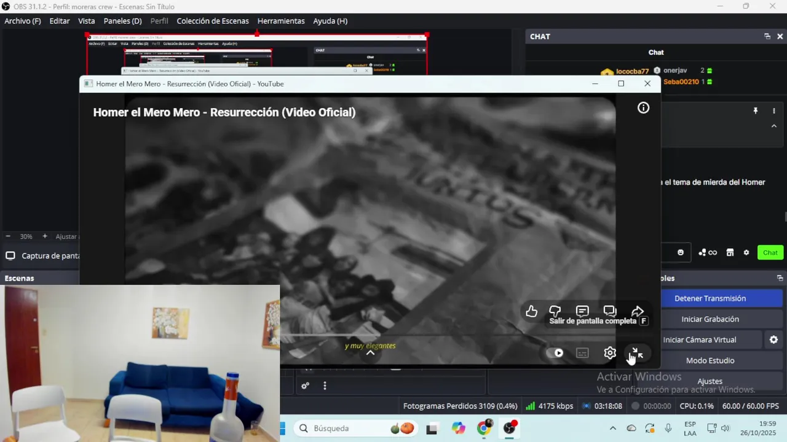Open audio mixer three-dot menu
Screen dimensions: 787x442
[325, 386]
